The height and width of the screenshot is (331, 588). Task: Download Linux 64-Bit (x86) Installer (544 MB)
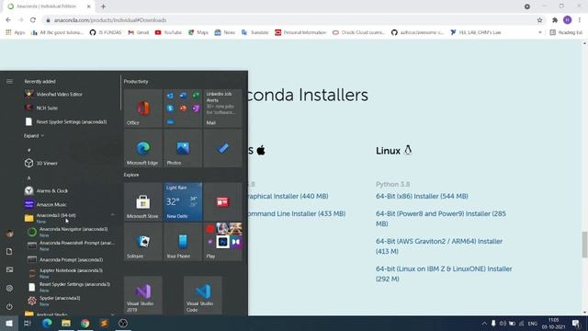click(422, 196)
